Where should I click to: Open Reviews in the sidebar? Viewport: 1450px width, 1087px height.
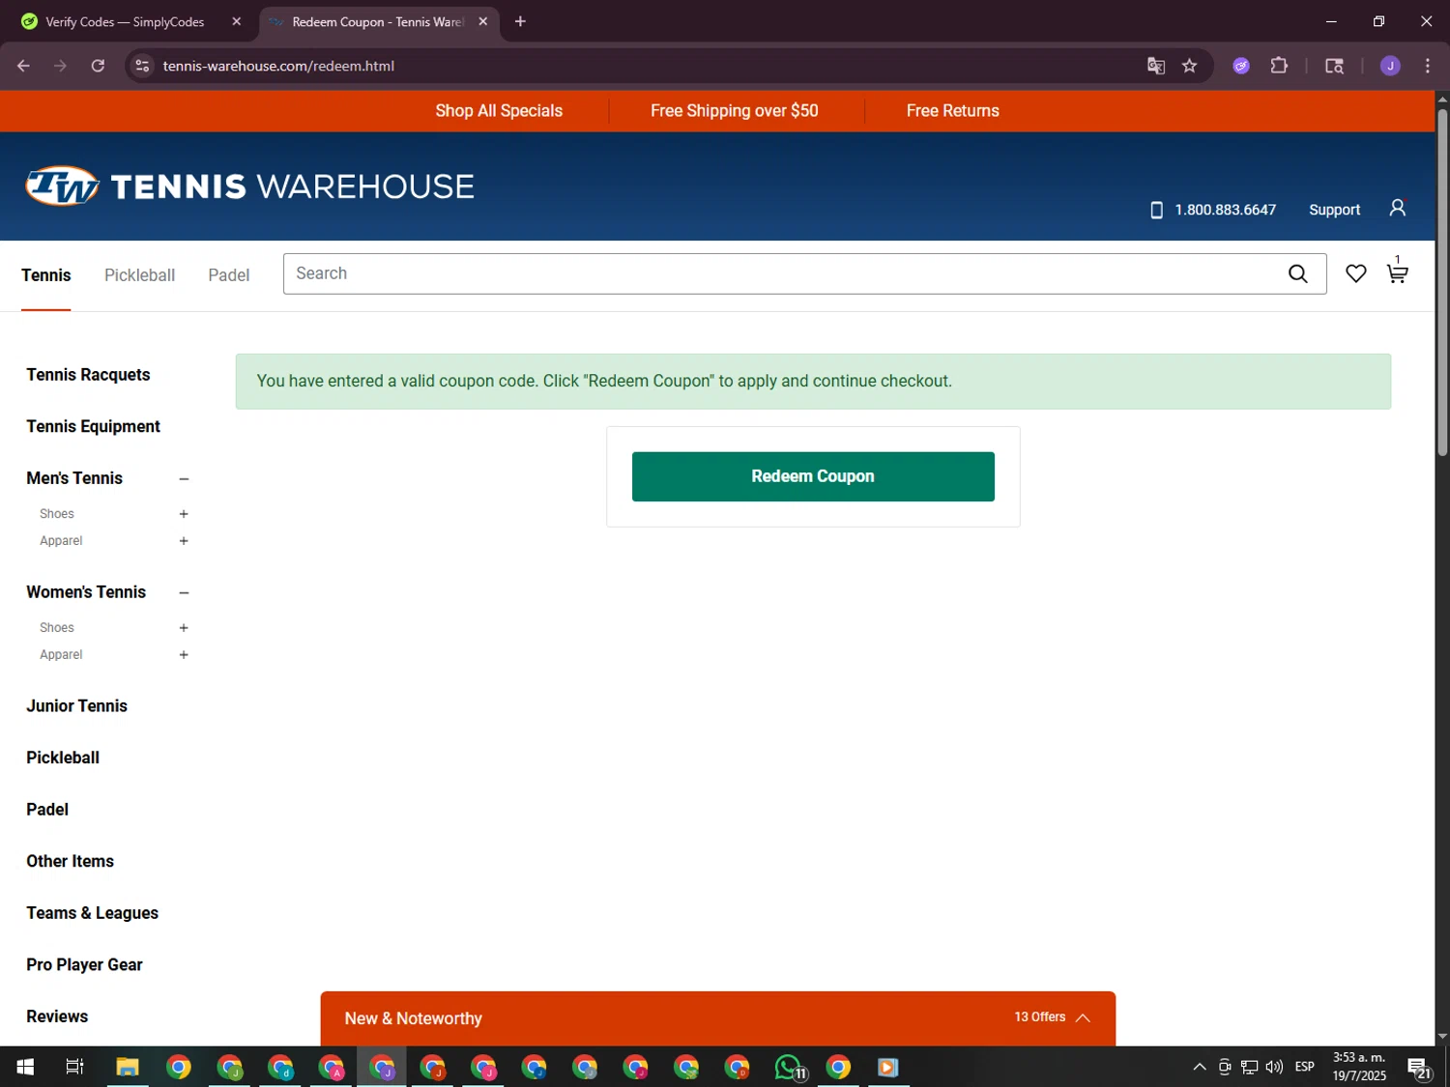57,1016
